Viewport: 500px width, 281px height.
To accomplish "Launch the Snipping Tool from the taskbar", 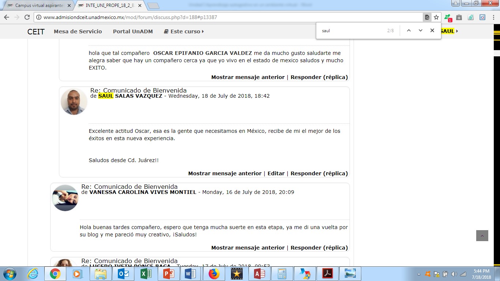I will click(x=350, y=273).
